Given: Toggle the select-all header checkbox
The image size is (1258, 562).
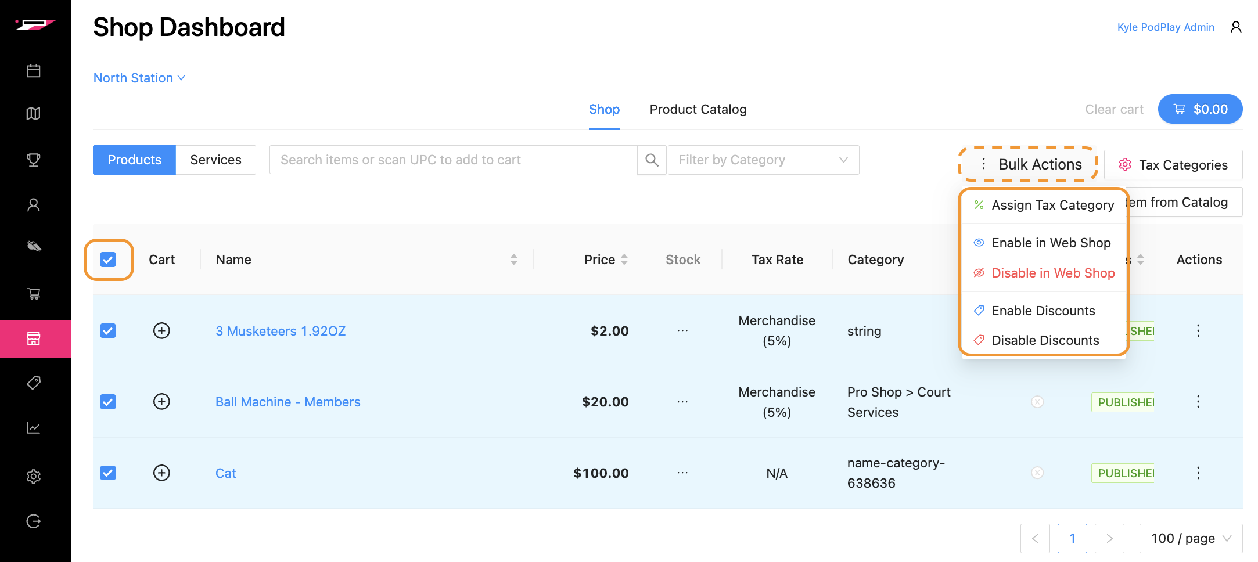Looking at the screenshot, I should [108, 260].
